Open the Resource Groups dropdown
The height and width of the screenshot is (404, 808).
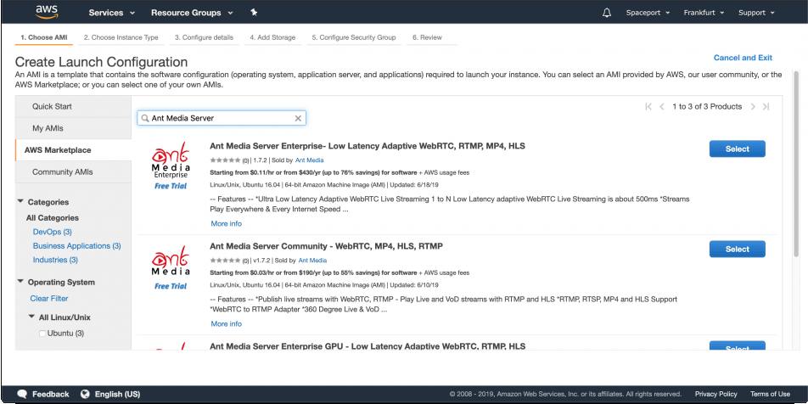click(x=192, y=13)
